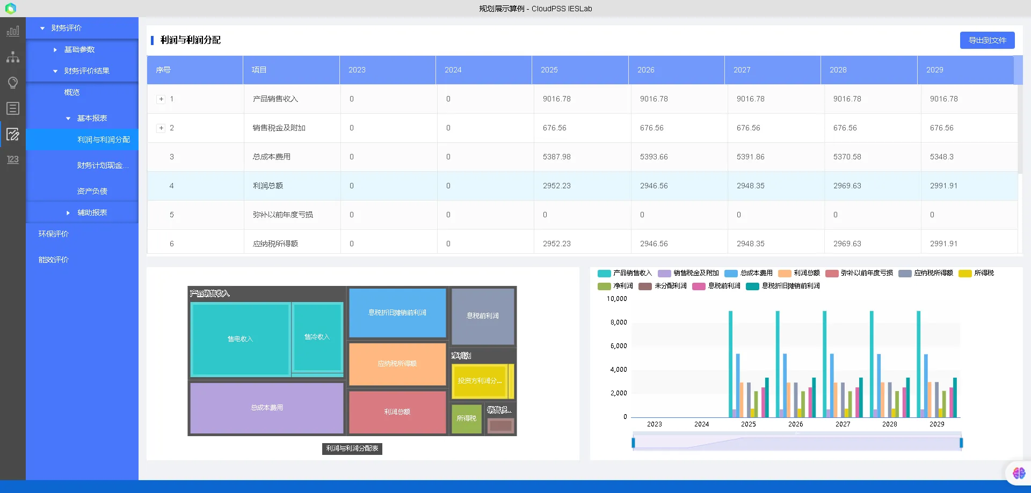This screenshot has width=1031, height=493.
Task: Toggle 所得税 legend series
Action: [x=976, y=273]
